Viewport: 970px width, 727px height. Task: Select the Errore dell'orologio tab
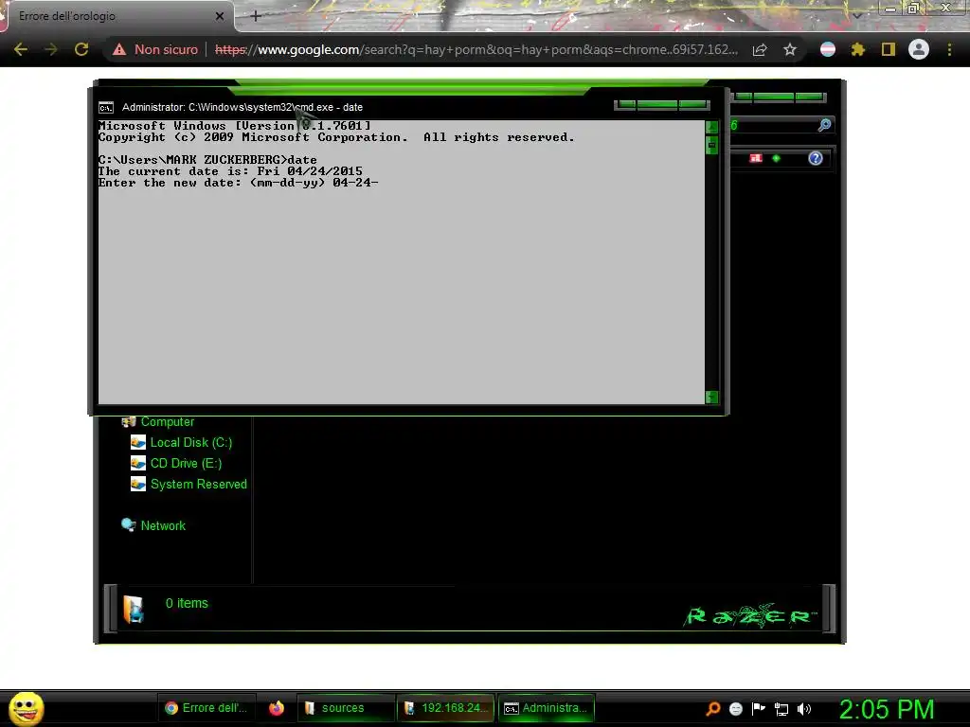(117, 16)
